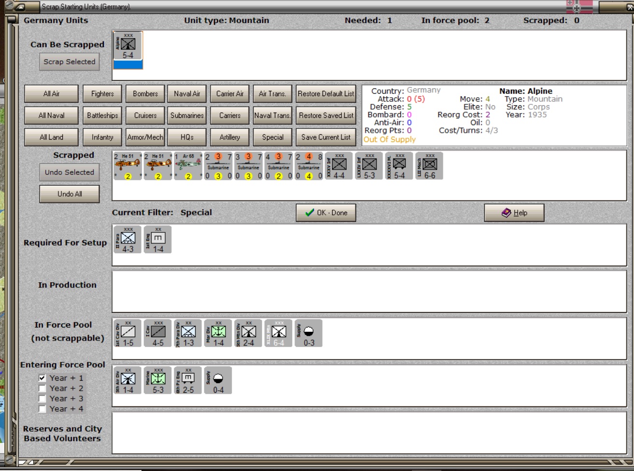Filter units by Submarines
Image resolution: width=634 pixels, height=471 pixels.
[187, 115]
